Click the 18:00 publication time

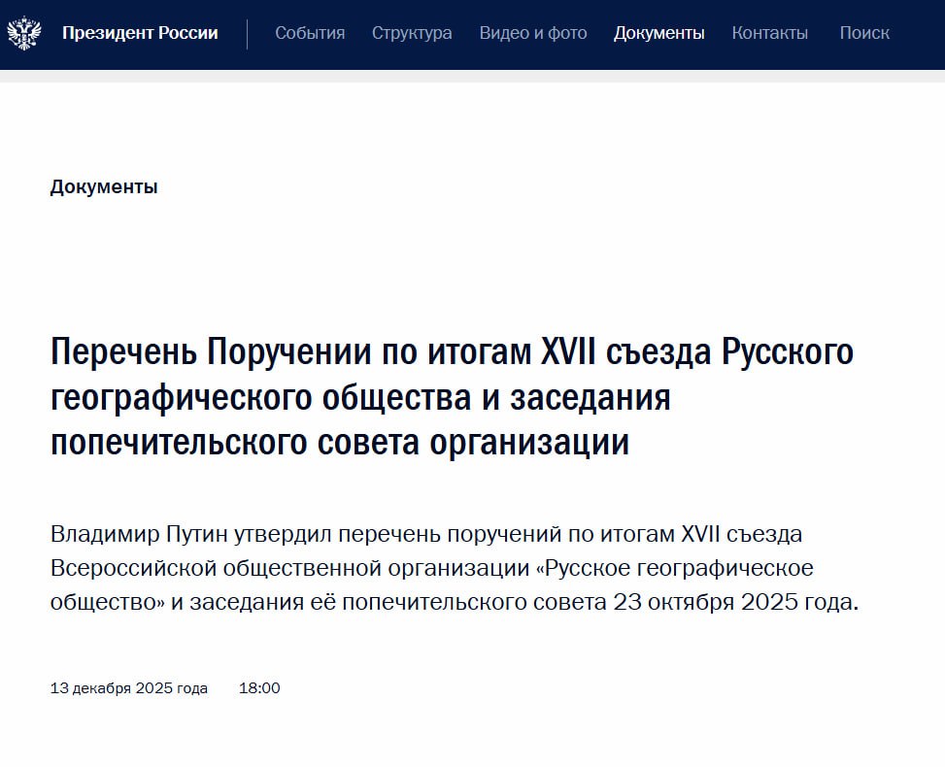coord(260,688)
